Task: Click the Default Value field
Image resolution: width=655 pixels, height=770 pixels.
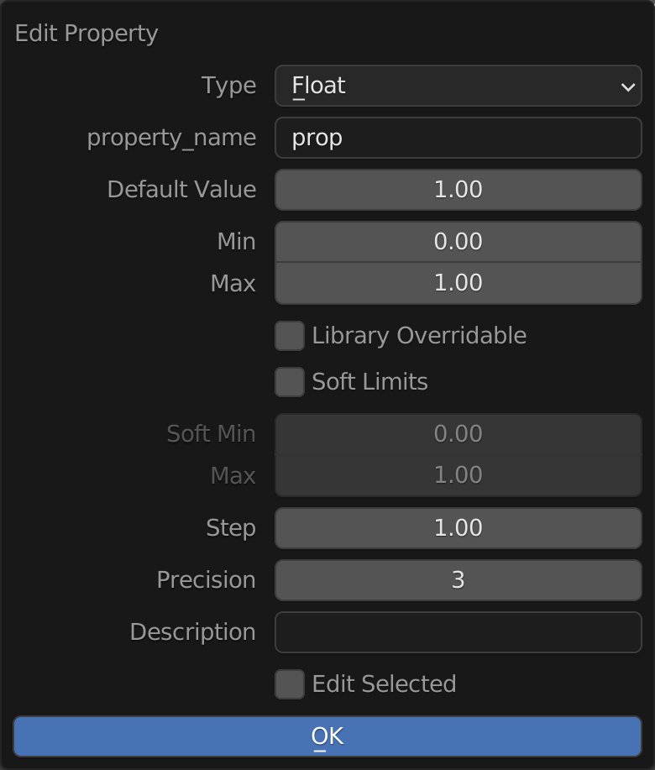Action: pyautogui.click(x=458, y=190)
